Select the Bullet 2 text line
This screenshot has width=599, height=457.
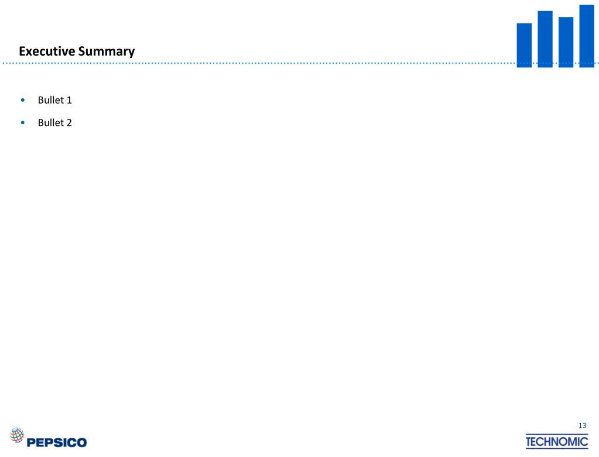pyautogui.click(x=54, y=122)
